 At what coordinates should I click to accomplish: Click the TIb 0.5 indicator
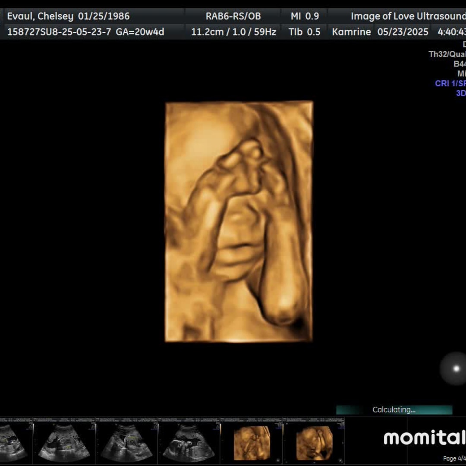(x=305, y=32)
